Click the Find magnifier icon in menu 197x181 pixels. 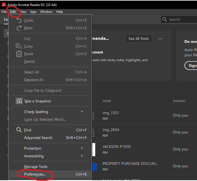point(19,130)
